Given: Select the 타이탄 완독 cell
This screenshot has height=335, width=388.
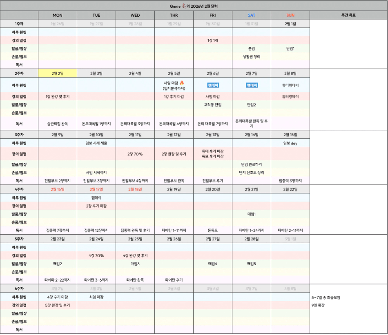Looking at the screenshot, I should [x=135, y=280].
